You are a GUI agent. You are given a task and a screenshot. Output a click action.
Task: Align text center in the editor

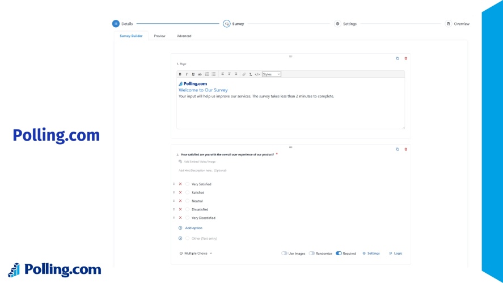coord(229,74)
